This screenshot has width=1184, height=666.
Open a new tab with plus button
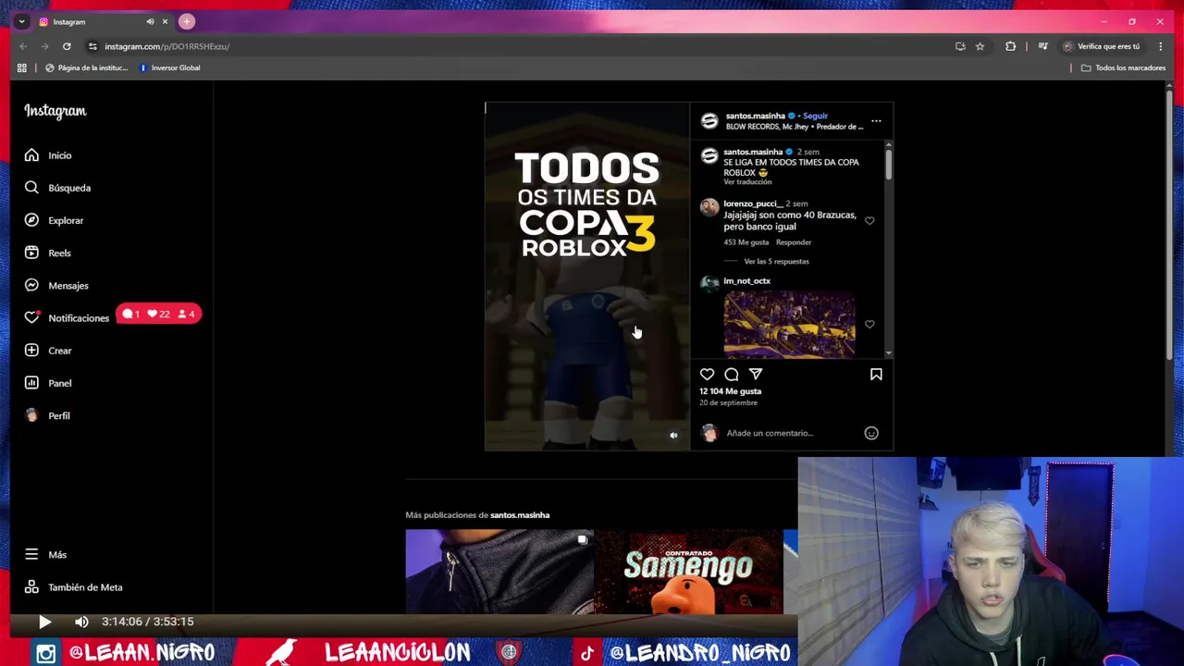[187, 21]
